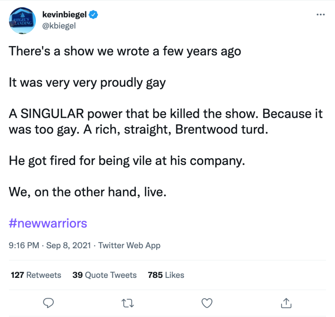Click the line "It was very very proudly gay"
Image resolution: width=335 pixels, height=317 pixels.
click(x=87, y=83)
